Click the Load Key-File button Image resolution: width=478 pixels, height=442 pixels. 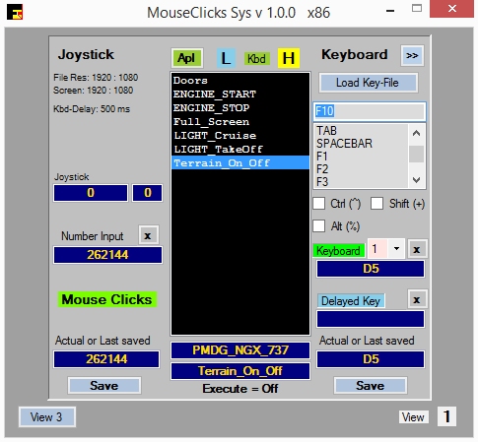click(x=369, y=83)
